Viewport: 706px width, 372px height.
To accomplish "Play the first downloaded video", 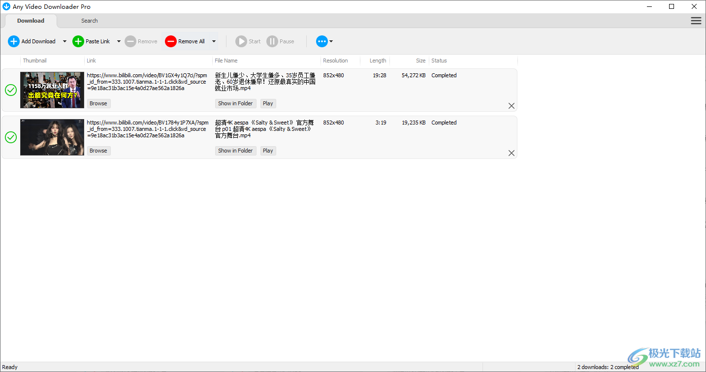I will pyautogui.click(x=268, y=103).
